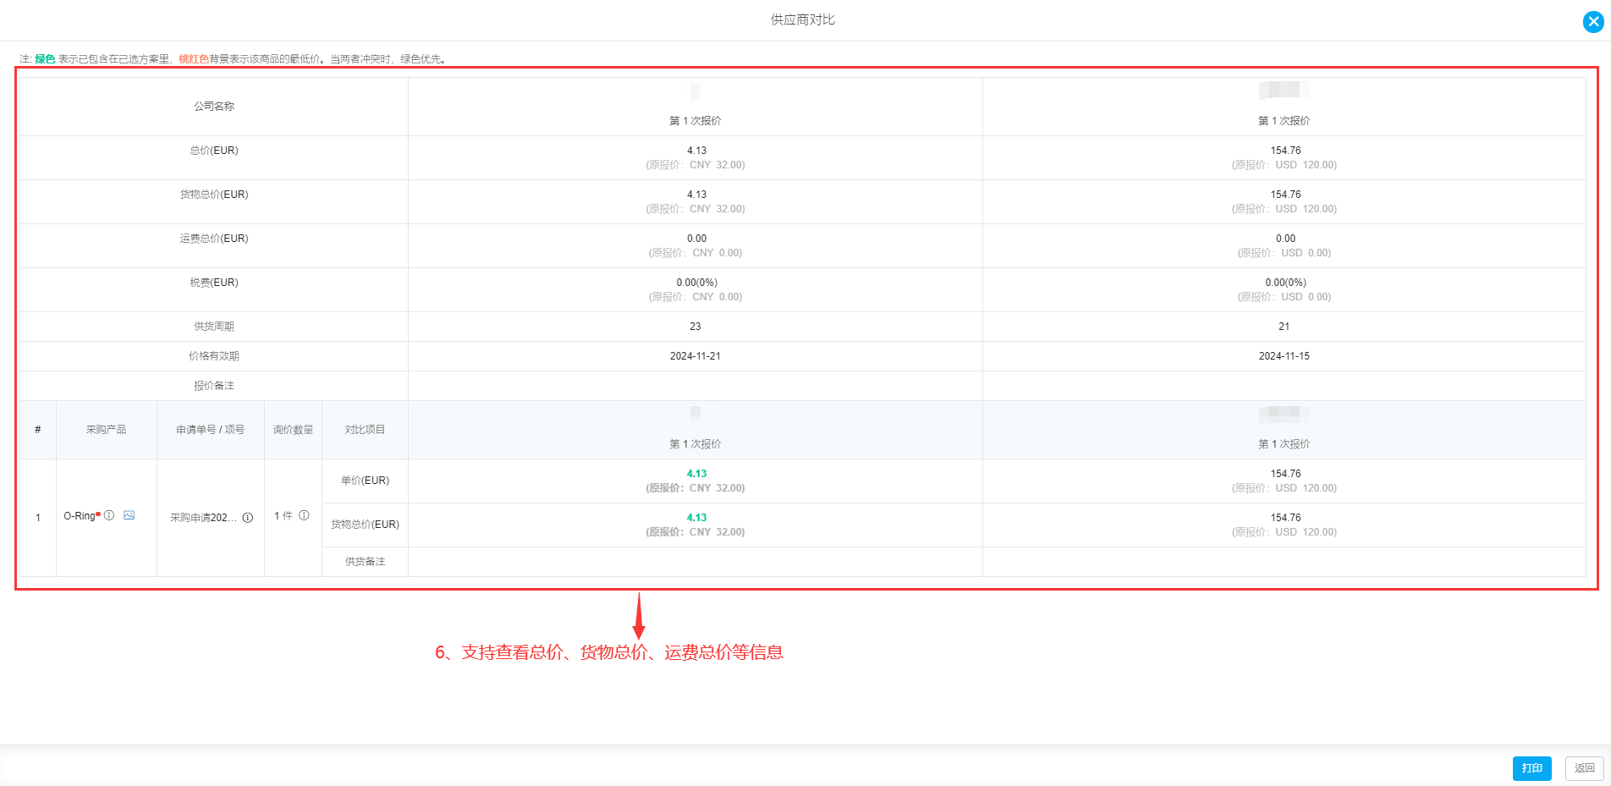Viewport: 1611px width, 786px height.
Task: Open the info icon next to 采购申请202...
Action: [248, 518]
